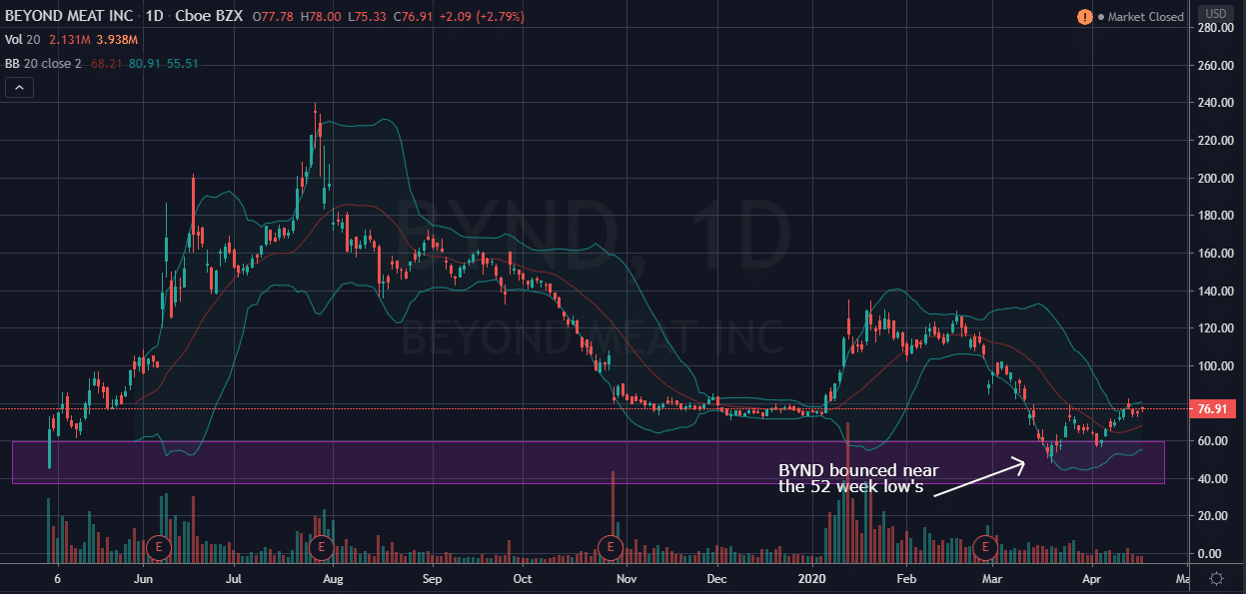Click the earnings marker above Nov
This screenshot has height=594, width=1246.
click(610, 546)
